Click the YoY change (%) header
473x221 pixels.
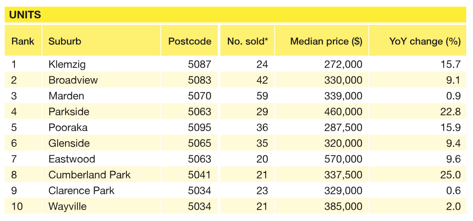[x=424, y=41]
